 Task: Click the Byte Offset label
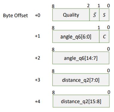click(15, 16)
